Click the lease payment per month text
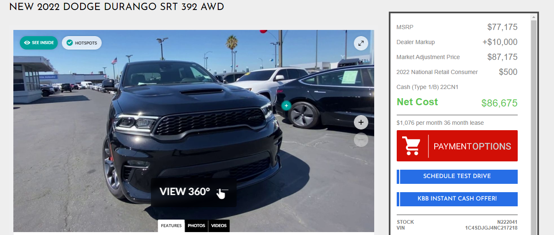 [x=440, y=123]
